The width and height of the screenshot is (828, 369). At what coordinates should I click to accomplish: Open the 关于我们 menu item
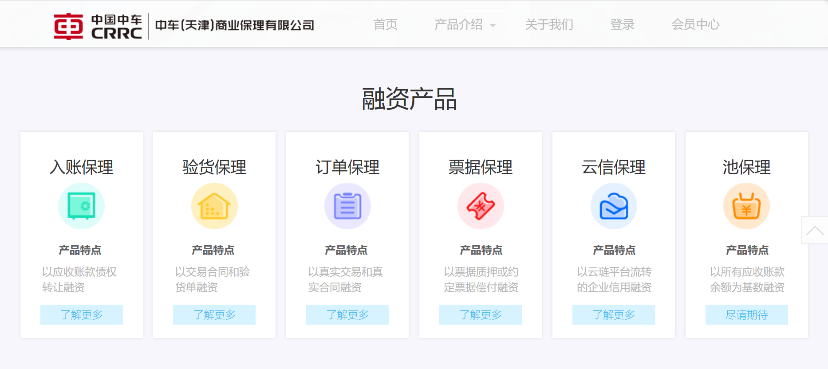[x=549, y=24]
